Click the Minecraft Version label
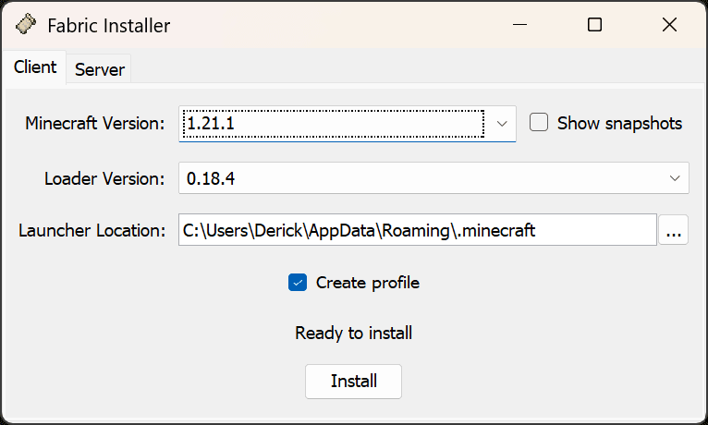 coord(95,123)
